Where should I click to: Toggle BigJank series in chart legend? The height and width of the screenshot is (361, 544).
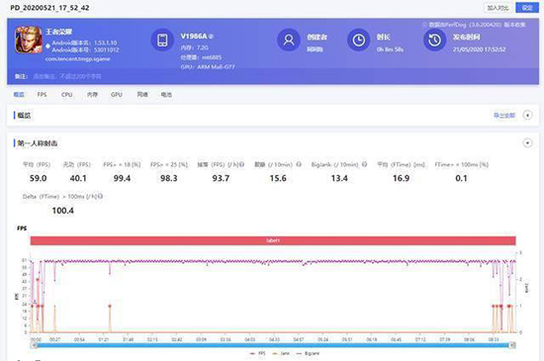pyautogui.click(x=308, y=353)
